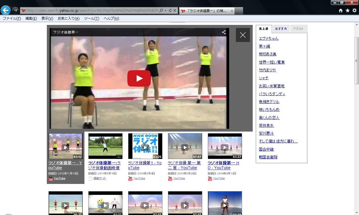Open trending keyword お笑い米軍基地
Viewport: 359px width, 215px height.
pyautogui.click(x=271, y=86)
